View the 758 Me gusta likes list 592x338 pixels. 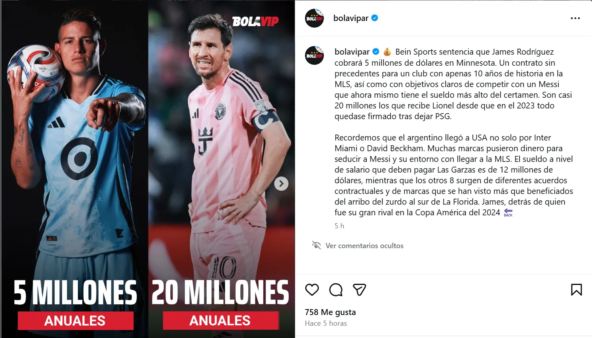330,312
